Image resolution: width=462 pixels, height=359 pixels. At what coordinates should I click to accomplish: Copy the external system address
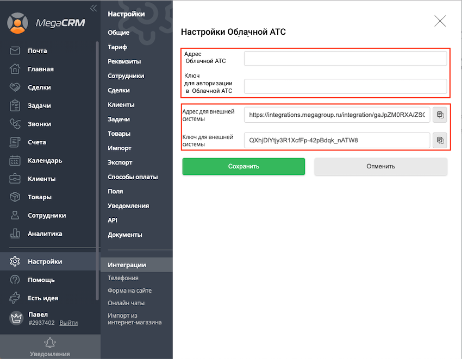click(439, 115)
